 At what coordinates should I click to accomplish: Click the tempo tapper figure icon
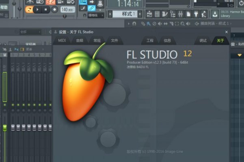click(x=204, y=14)
